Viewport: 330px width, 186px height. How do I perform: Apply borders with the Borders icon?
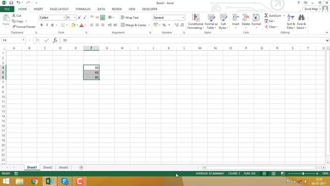tap(63, 25)
